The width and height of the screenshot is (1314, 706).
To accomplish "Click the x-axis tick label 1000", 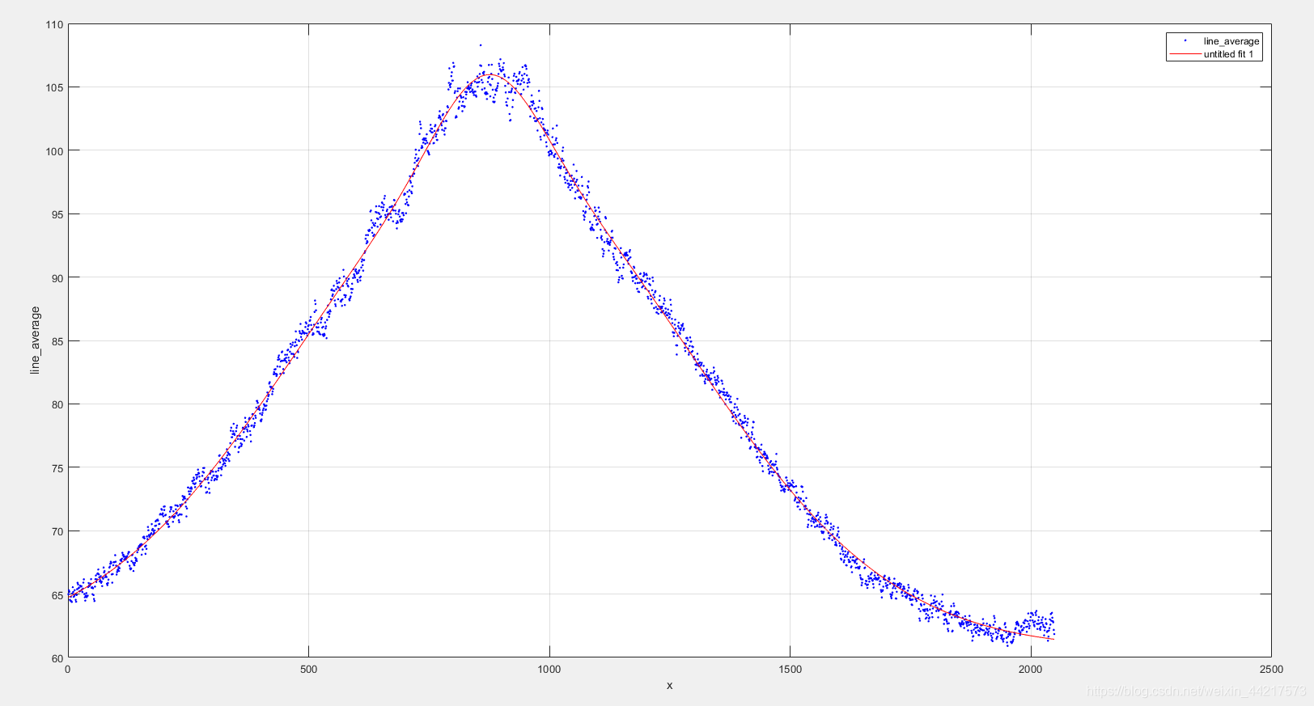I will (x=549, y=669).
